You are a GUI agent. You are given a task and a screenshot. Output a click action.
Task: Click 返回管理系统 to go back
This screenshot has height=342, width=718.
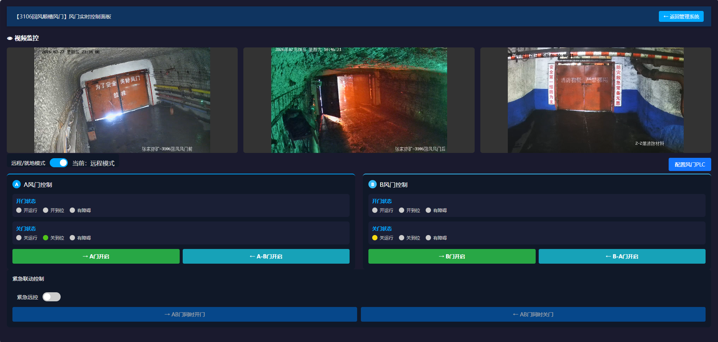point(681,17)
